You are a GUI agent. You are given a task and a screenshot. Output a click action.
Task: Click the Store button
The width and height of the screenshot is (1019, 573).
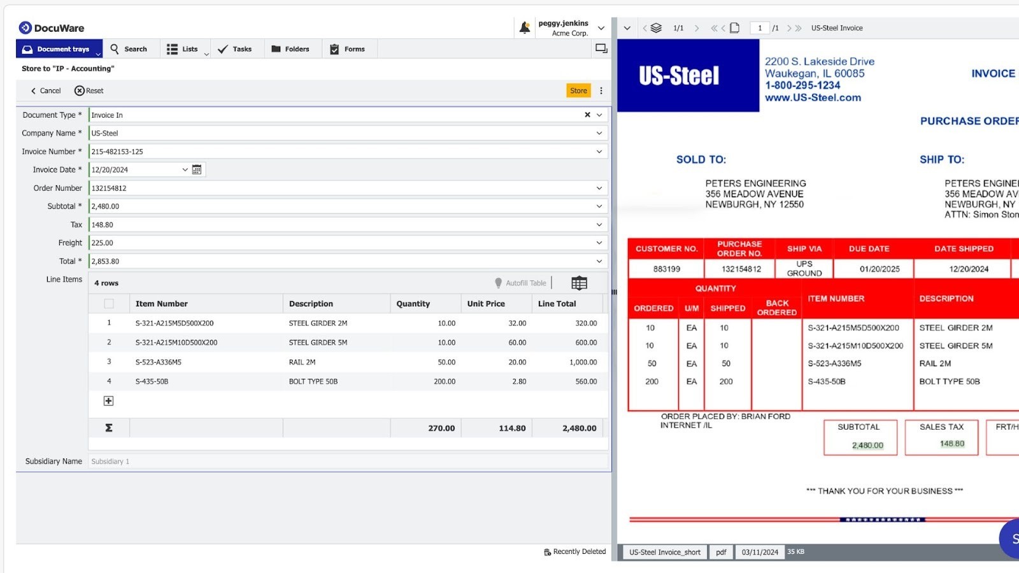tap(577, 90)
